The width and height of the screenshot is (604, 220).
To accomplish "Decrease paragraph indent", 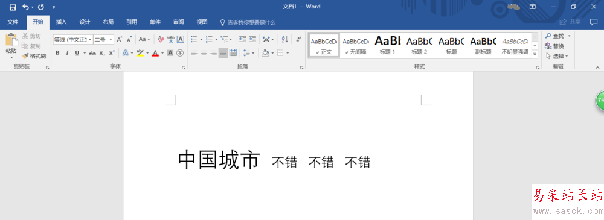I will 243,39.
